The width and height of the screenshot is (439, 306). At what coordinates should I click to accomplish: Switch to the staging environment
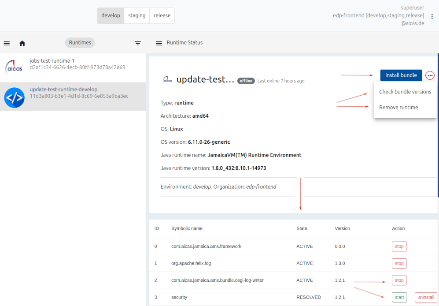(x=136, y=15)
